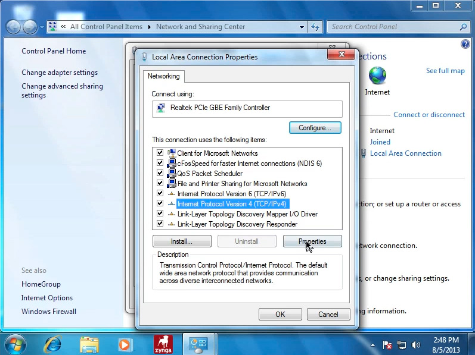Click the Client for Microsoft Networks icon
This screenshot has width=475, height=355.
tap(172, 153)
